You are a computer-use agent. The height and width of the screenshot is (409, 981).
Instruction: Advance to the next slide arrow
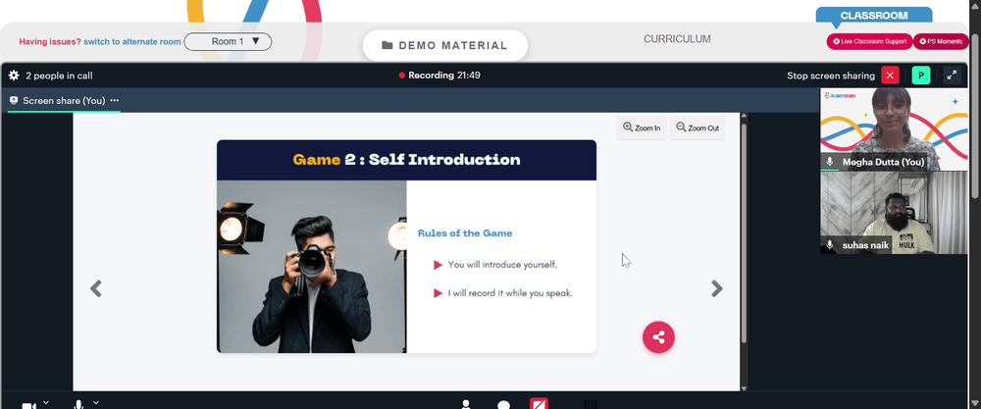click(717, 288)
